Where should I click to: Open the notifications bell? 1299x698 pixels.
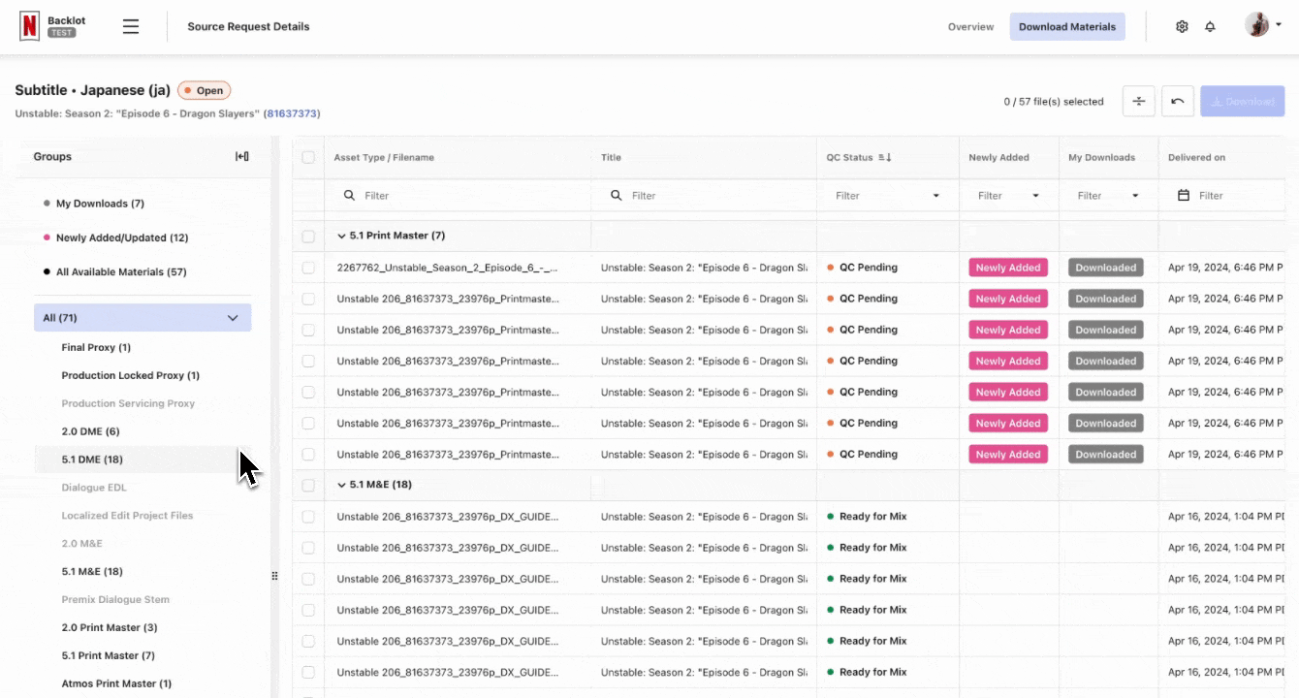tap(1210, 26)
